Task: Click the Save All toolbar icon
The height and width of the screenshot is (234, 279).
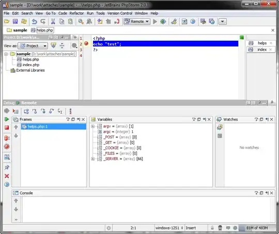Action: pyautogui.click(x=16, y=22)
